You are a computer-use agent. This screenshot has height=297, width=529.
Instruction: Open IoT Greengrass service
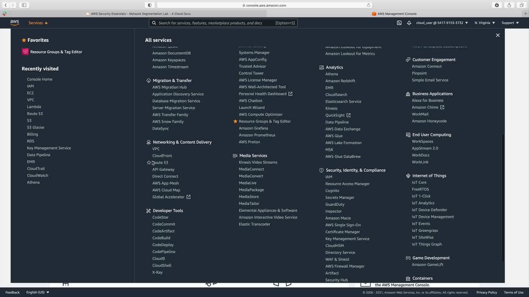click(425, 231)
